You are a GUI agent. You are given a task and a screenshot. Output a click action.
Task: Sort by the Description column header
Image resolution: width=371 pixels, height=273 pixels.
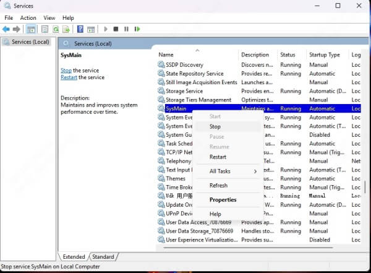click(x=258, y=54)
